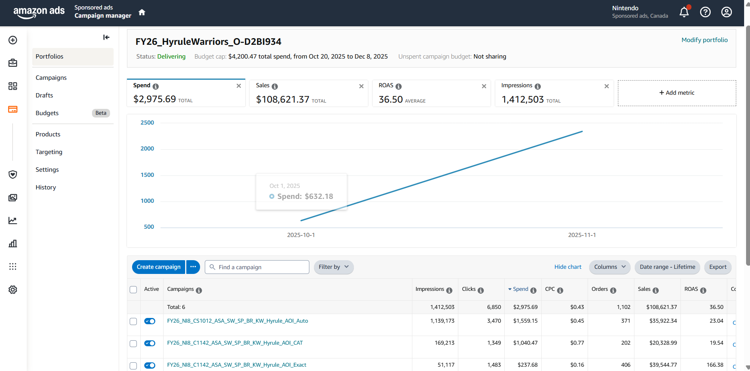Open Date range - Lifetime selector
The image size is (750, 371).
point(667,267)
